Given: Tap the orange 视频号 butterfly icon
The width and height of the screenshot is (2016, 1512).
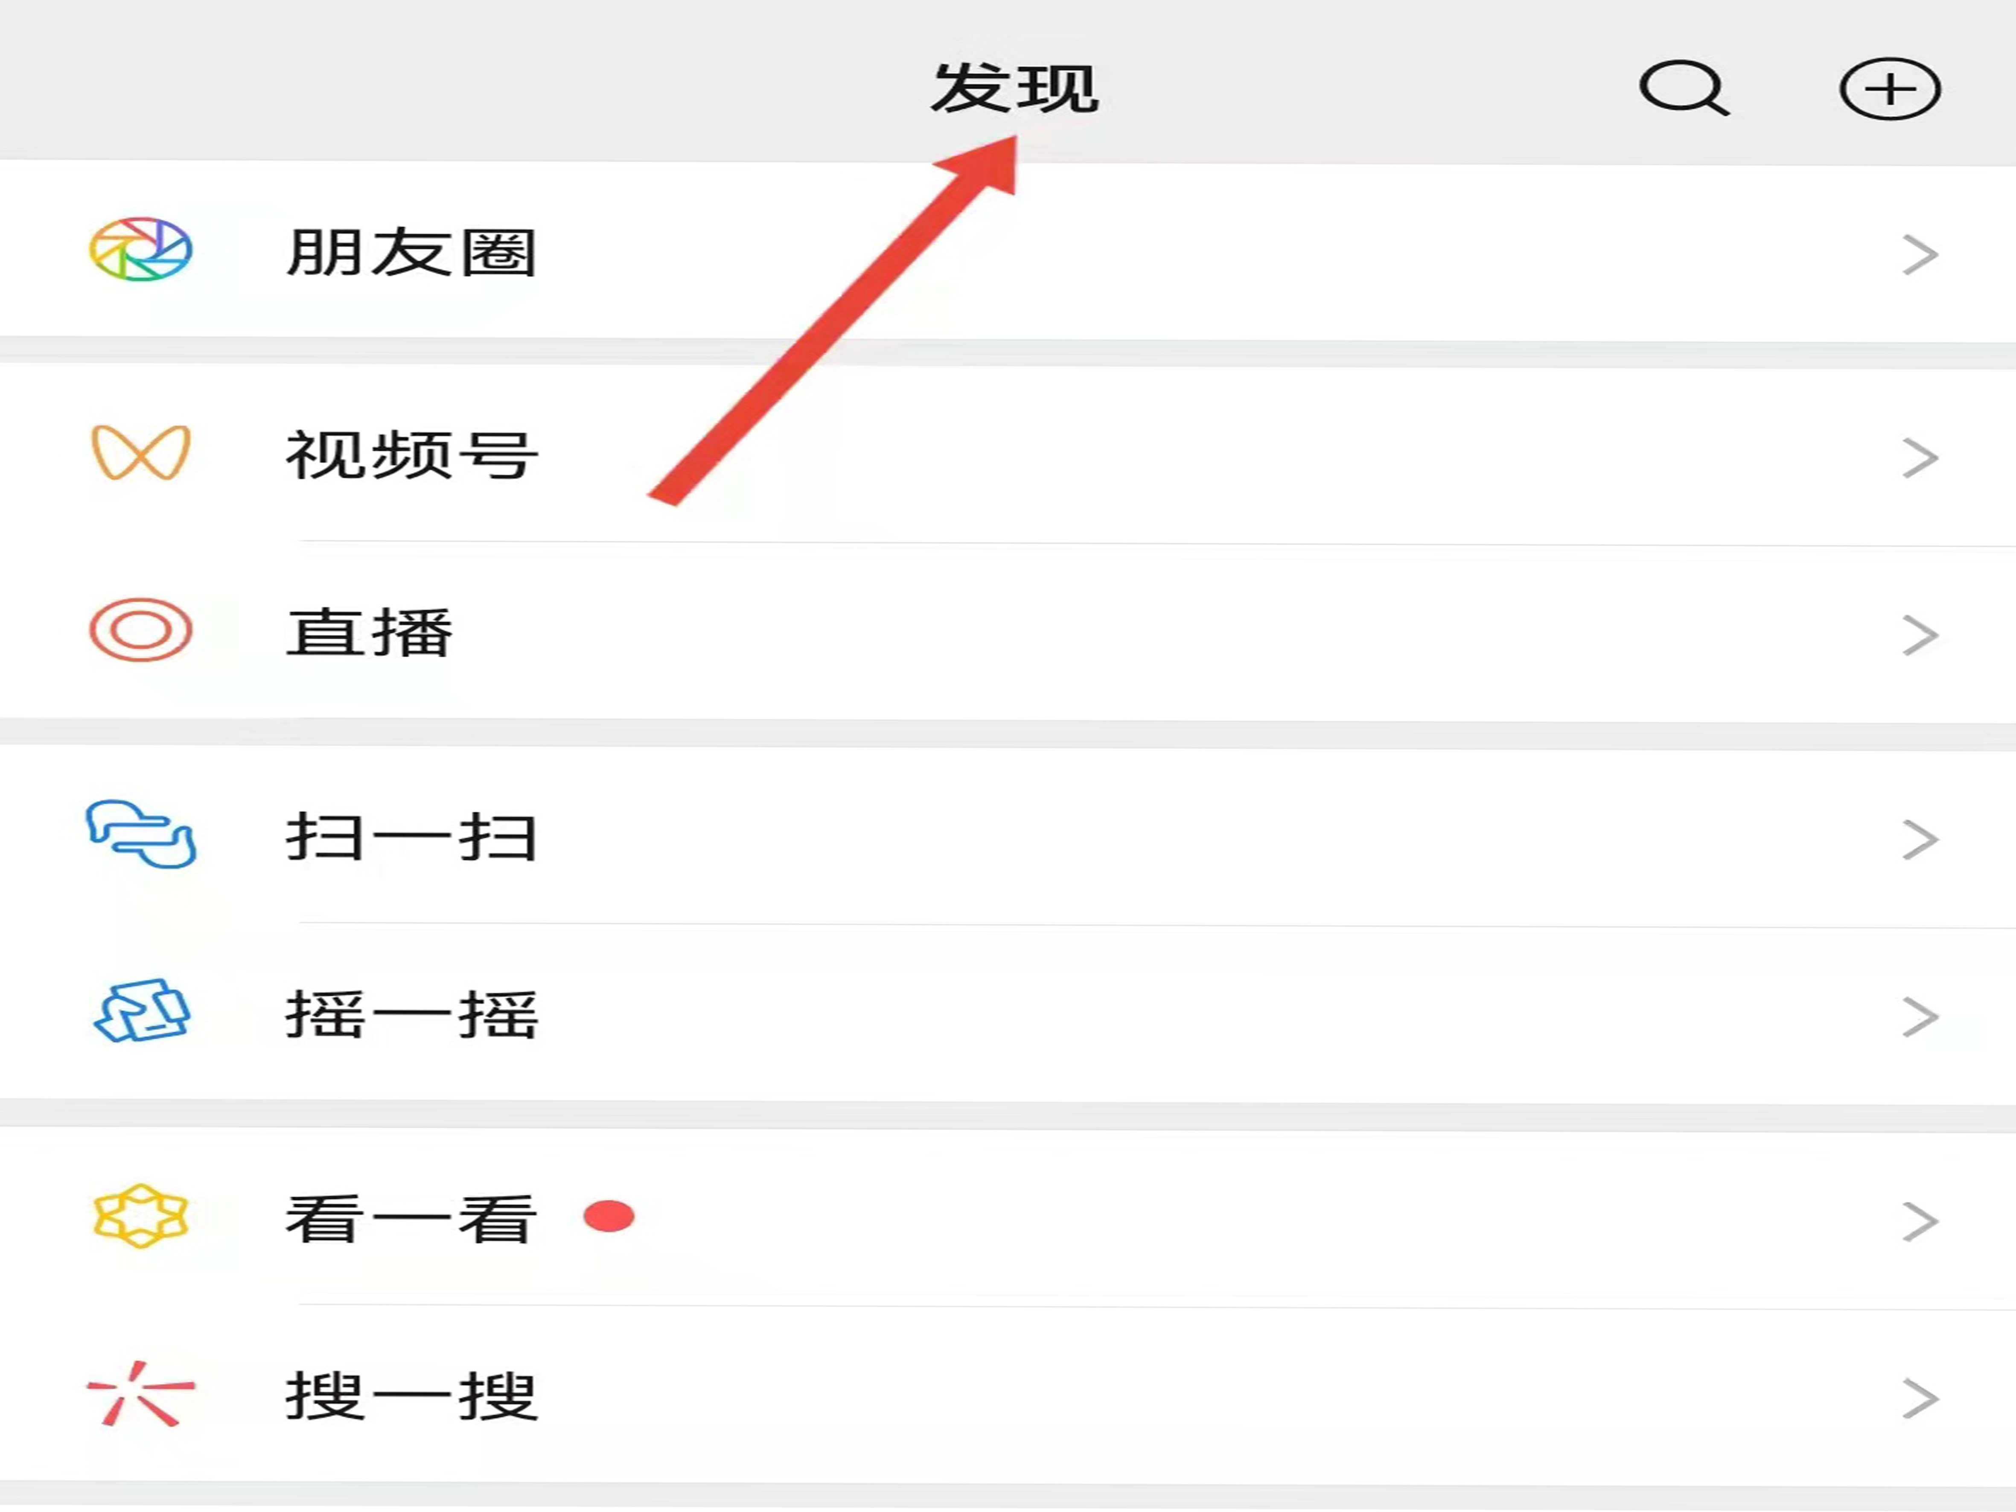Looking at the screenshot, I should [140, 452].
